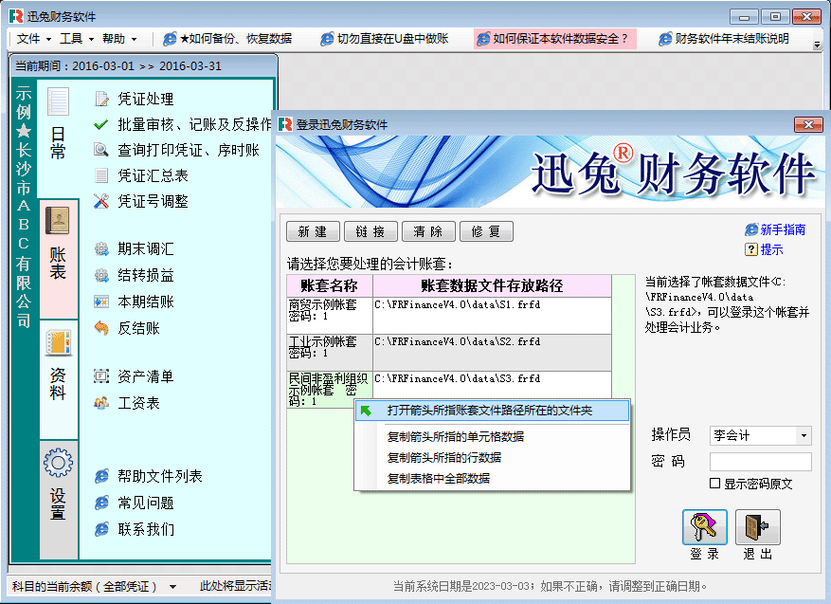
Task: Click the 修复 button
Action: point(486,231)
